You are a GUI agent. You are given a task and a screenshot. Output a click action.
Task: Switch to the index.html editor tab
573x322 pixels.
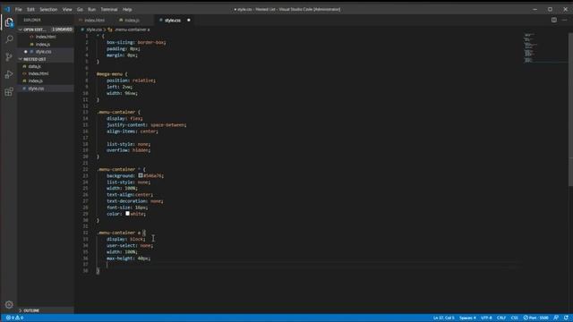tap(94, 21)
